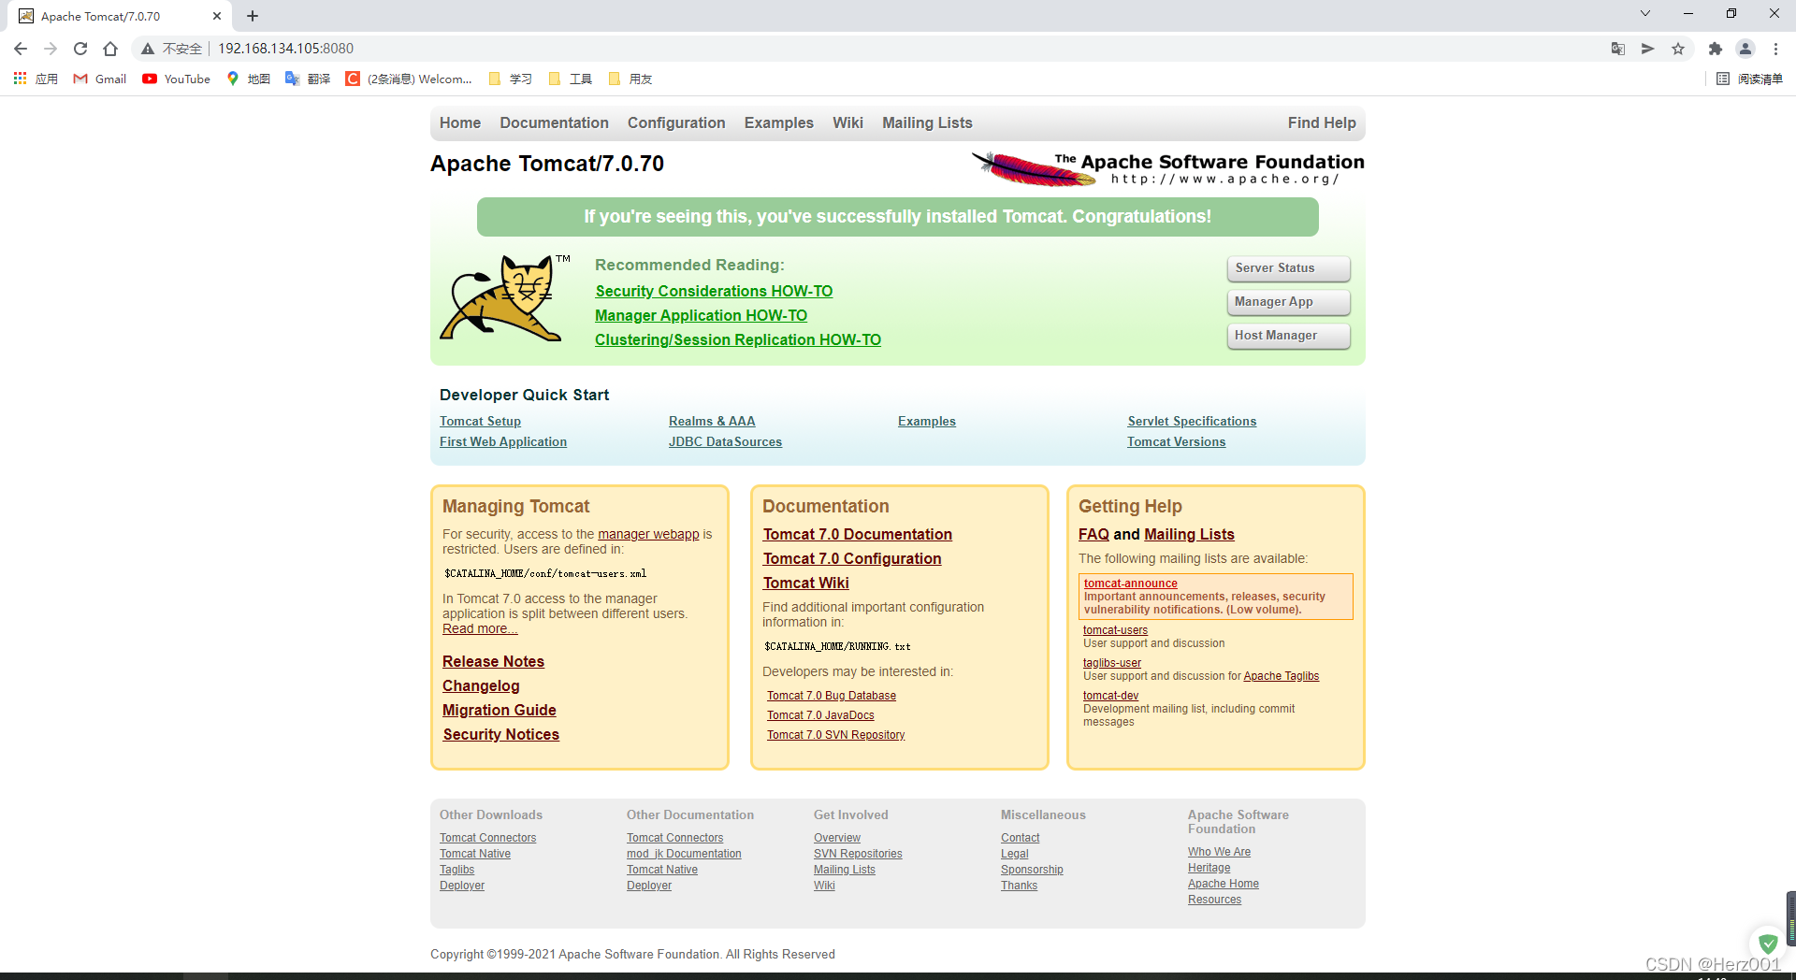Open Manager Application HOW-TO link

click(x=701, y=315)
